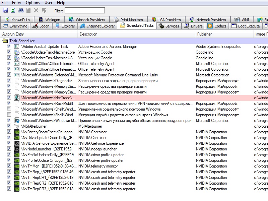Switch to the Logon tab
Viewport: 268px width, 201px height.
41,26
